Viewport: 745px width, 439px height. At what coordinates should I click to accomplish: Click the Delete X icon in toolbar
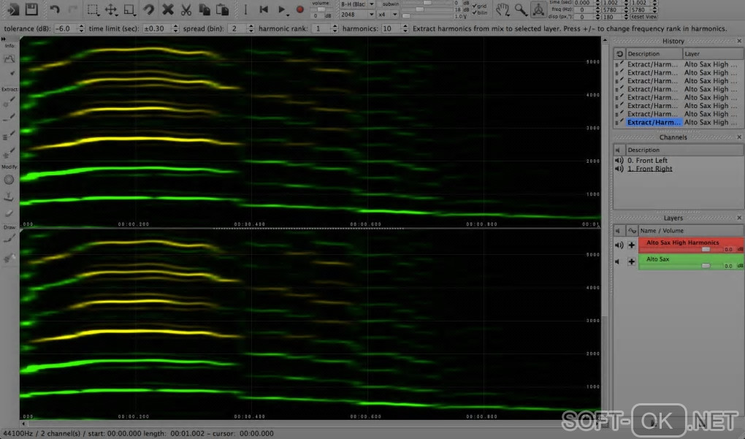(x=168, y=9)
